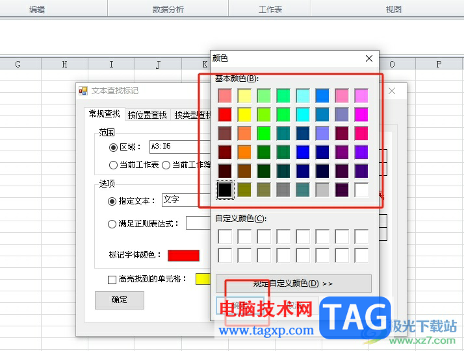Open the 工作表 ribbon group
This screenshot has height=351, width=464.
pyautogui.click(x=270, y=10)
